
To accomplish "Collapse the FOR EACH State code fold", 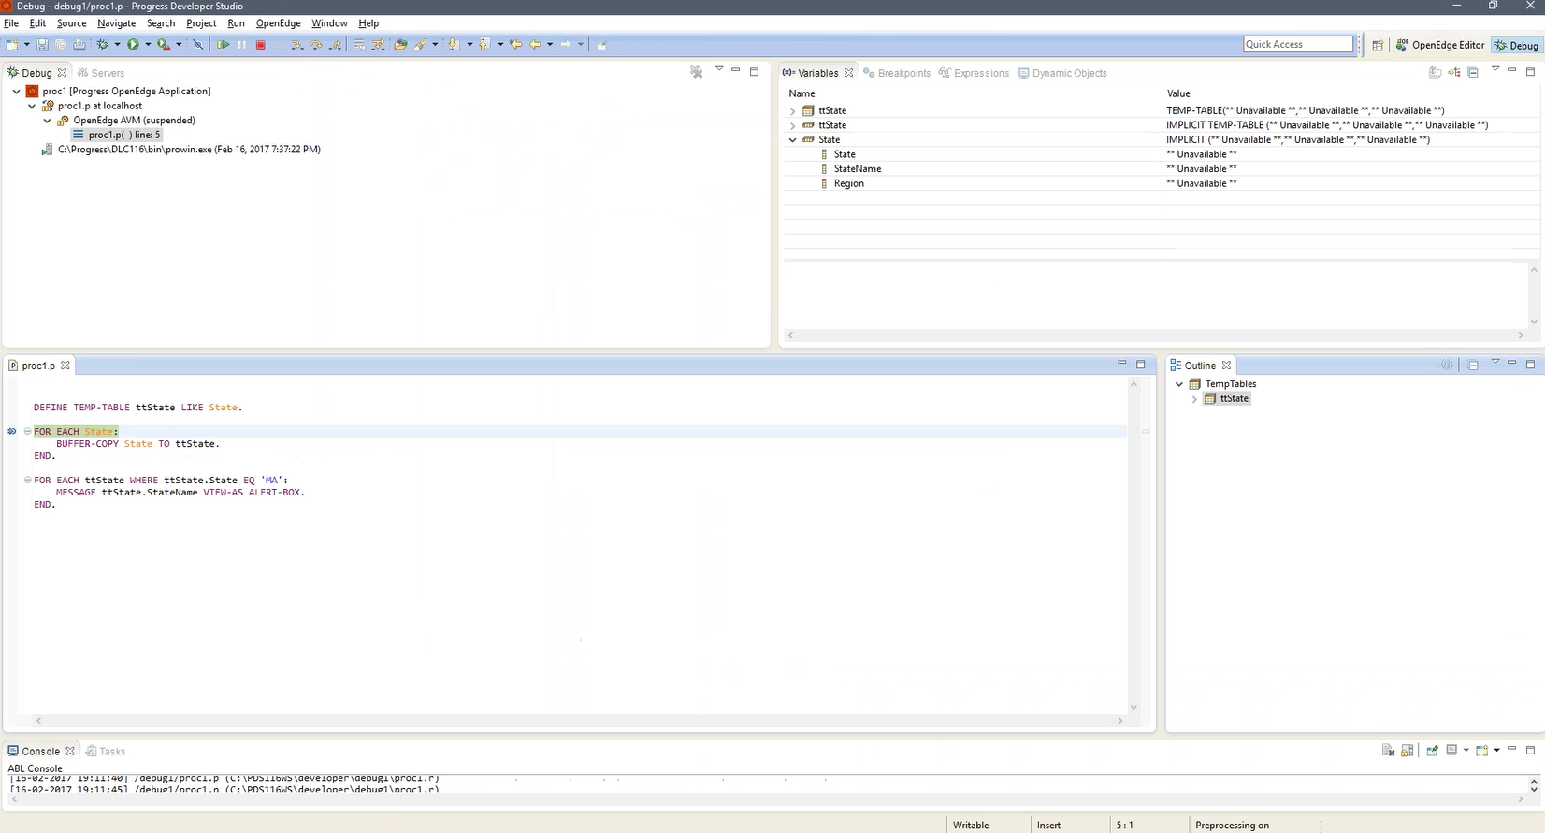I will coord(27,431).
